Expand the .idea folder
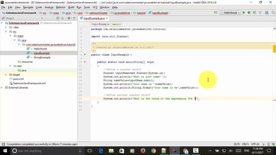The height and width of the screenshot is (155, 276). 6,27
